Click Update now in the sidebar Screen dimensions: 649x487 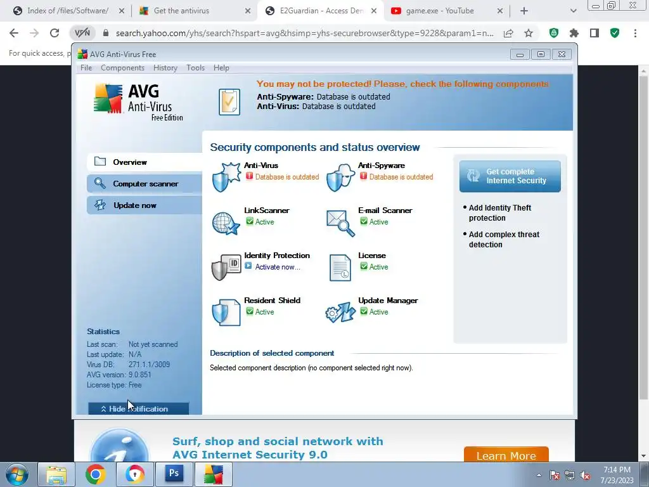[145, 205]
